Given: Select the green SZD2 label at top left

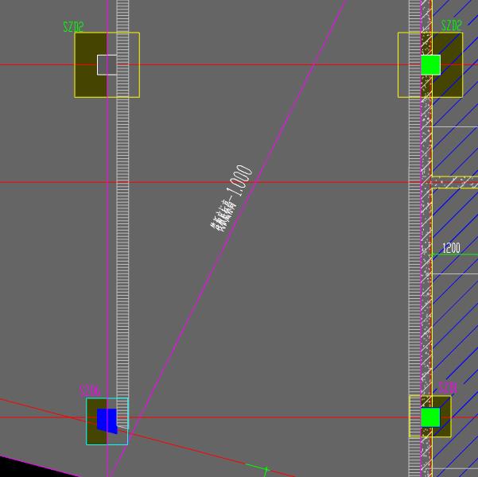Looking at the screenshot, I should (x=73, y=26).
